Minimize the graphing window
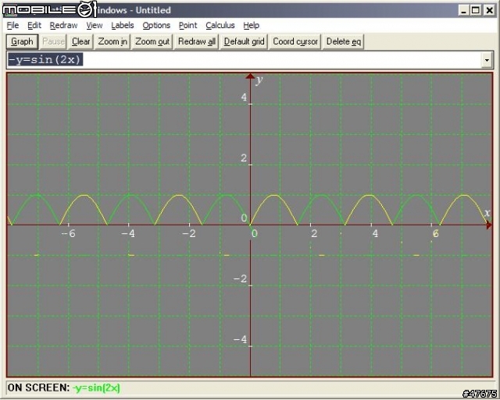 point(463,10)
